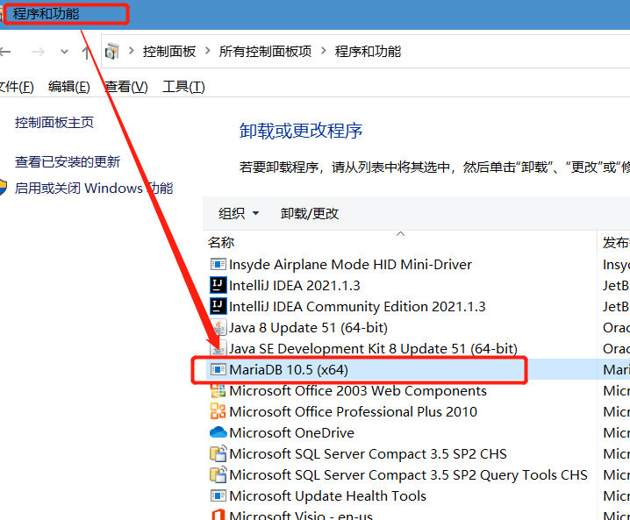This screenshot has height=520, width=630.
Task: Click the Office Professional Plus 2010 icon
Action: point(218,411)
